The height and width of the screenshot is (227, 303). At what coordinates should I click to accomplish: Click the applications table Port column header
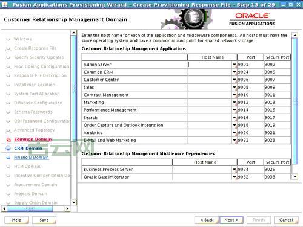[x=250, y=57]
